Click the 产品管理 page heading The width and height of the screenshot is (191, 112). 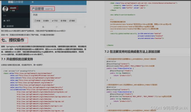click(x=38, y=9)
